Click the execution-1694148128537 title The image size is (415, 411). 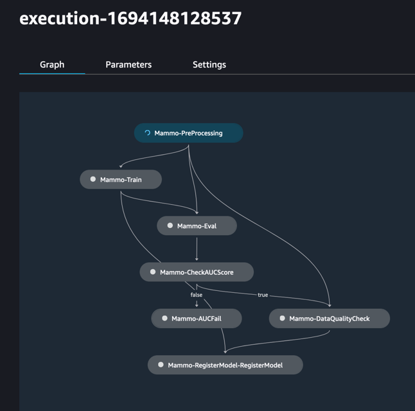point(130,18)
